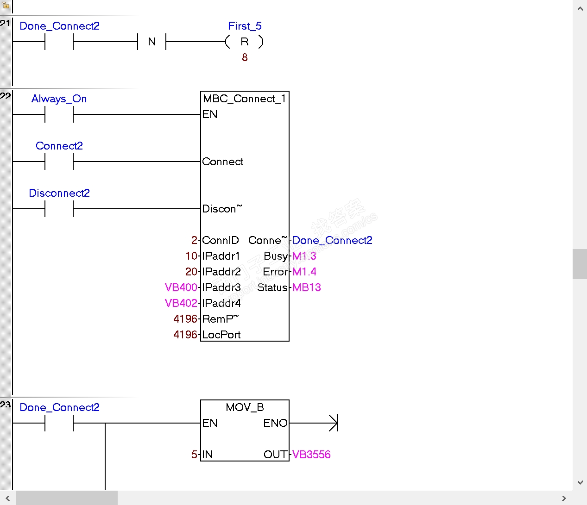This screenshot has height=505, width=587.
Task: Click the ENO output arrow on MOV_B
Action: point(333,423)
